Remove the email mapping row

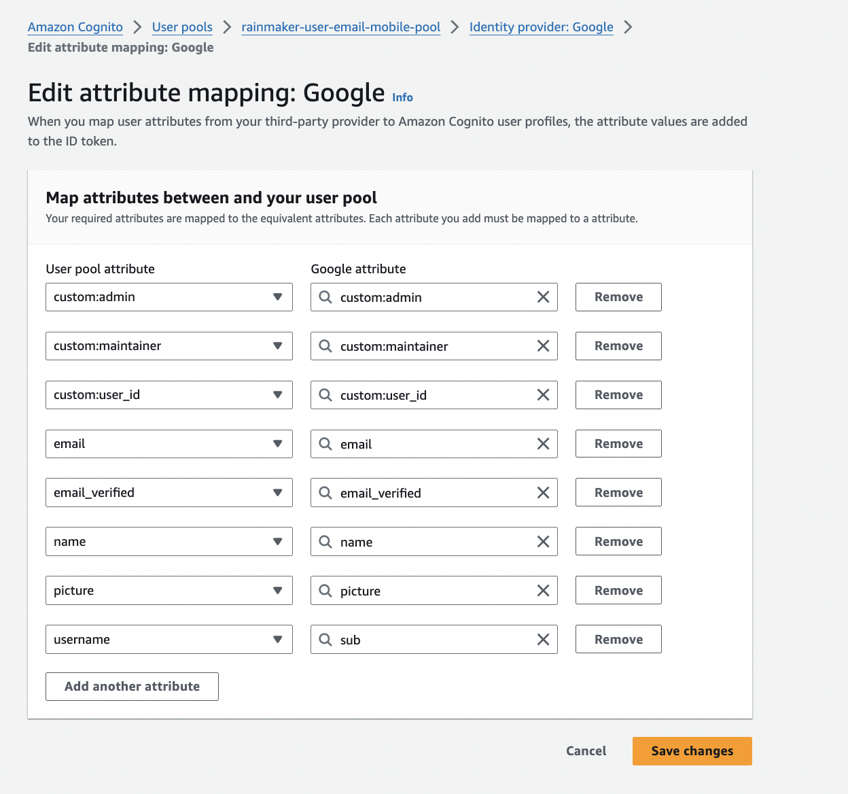tap(618, 444)
